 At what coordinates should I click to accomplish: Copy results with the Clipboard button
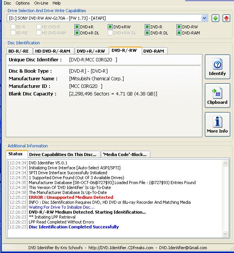(x=217, y=96)
